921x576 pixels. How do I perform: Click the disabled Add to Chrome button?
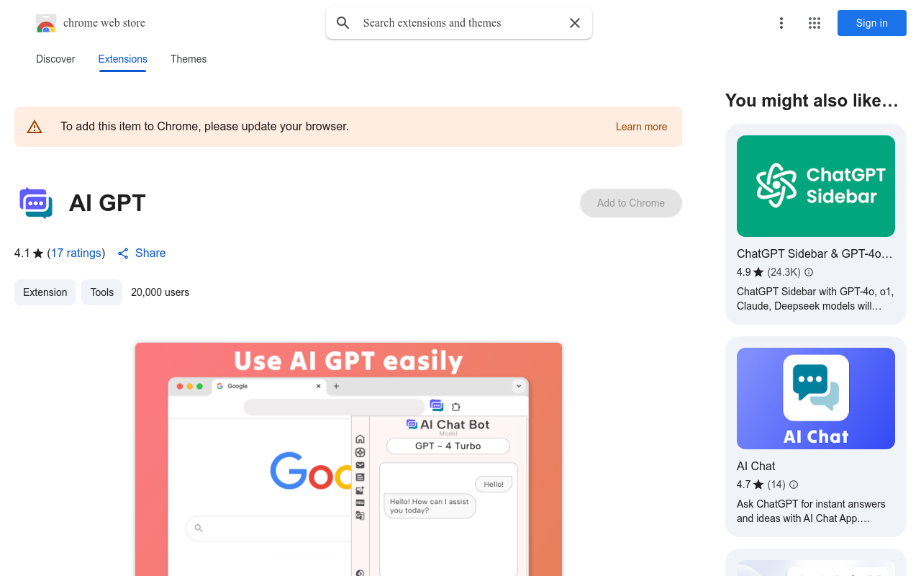click(x=631, y=203)
